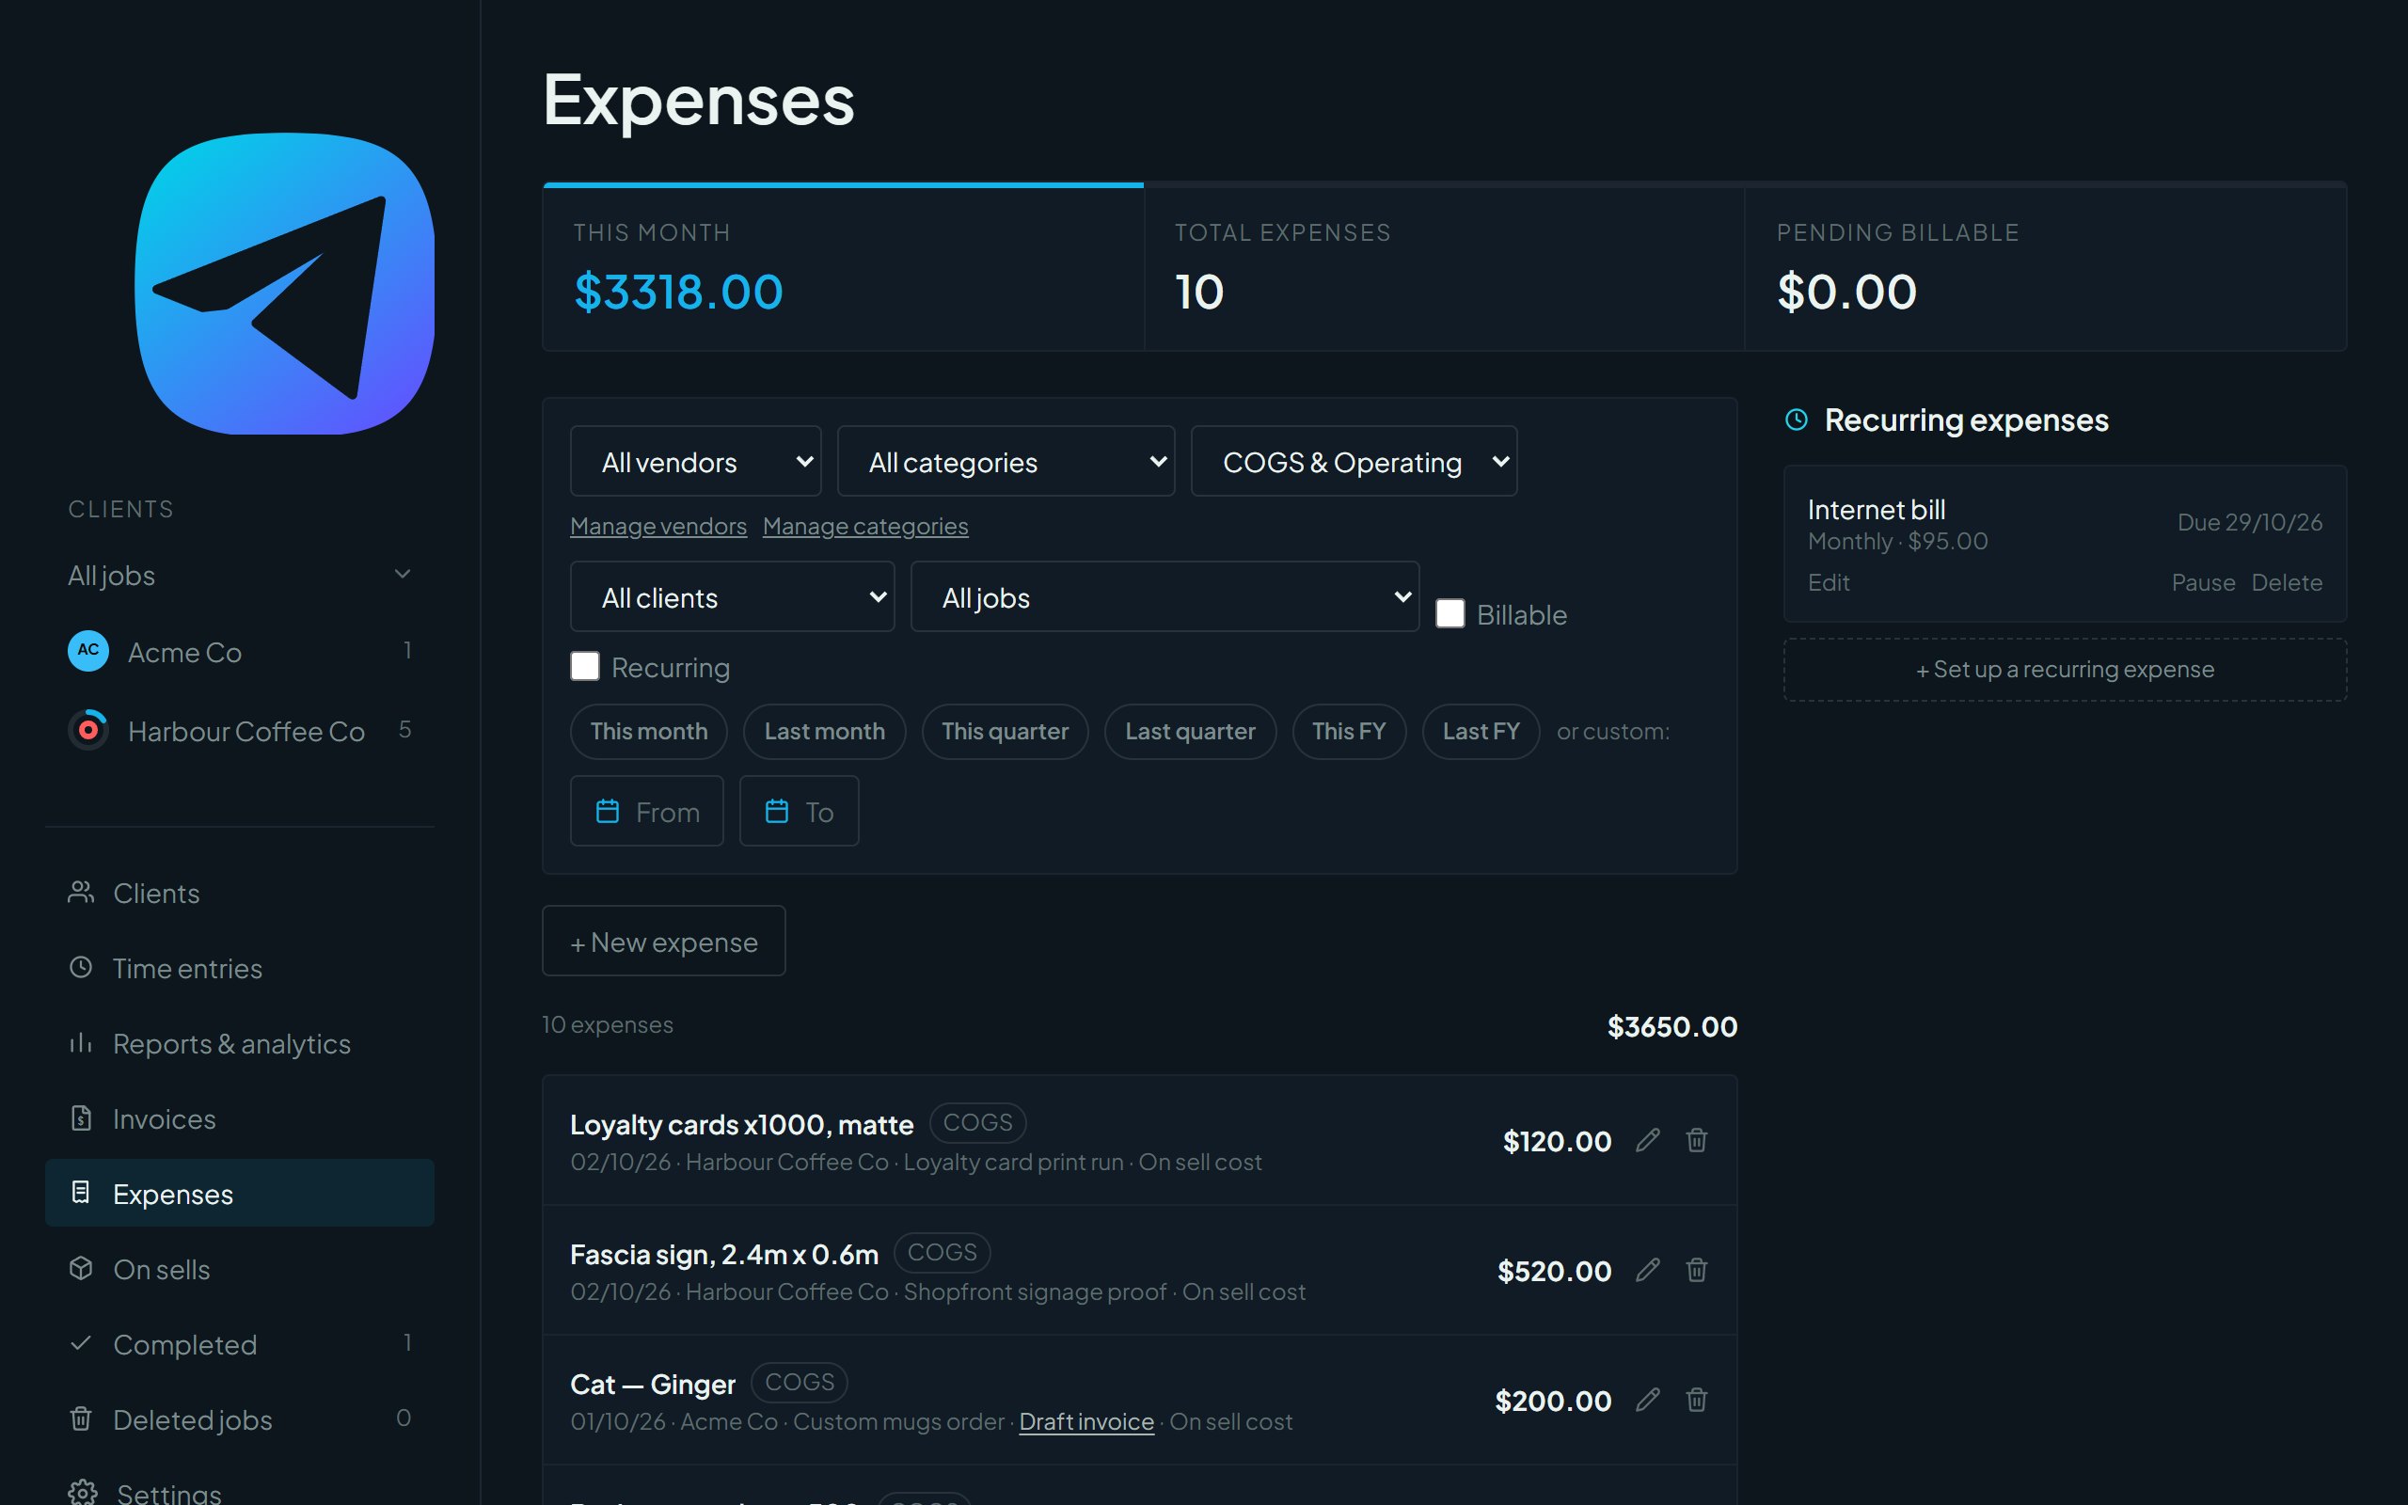Enable the Billable checkbox filter
2408x1505 pixels.
tap(1450, 613)
